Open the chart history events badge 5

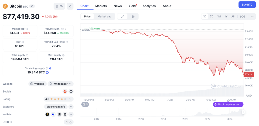point(85,104)
